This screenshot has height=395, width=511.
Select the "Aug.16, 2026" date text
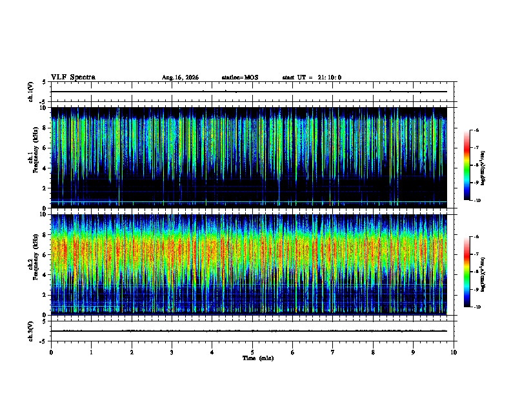(x=180, y=77)
